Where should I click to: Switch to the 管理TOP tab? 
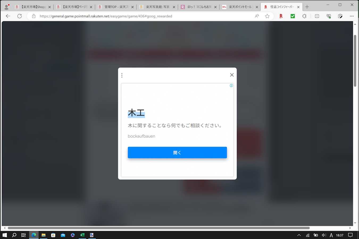[x=115, y=7]
